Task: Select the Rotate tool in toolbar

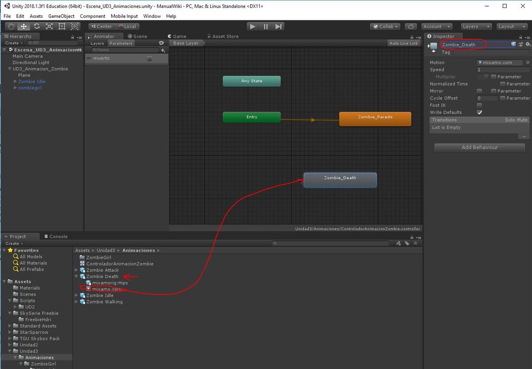Action: click(x=37, y=27)
